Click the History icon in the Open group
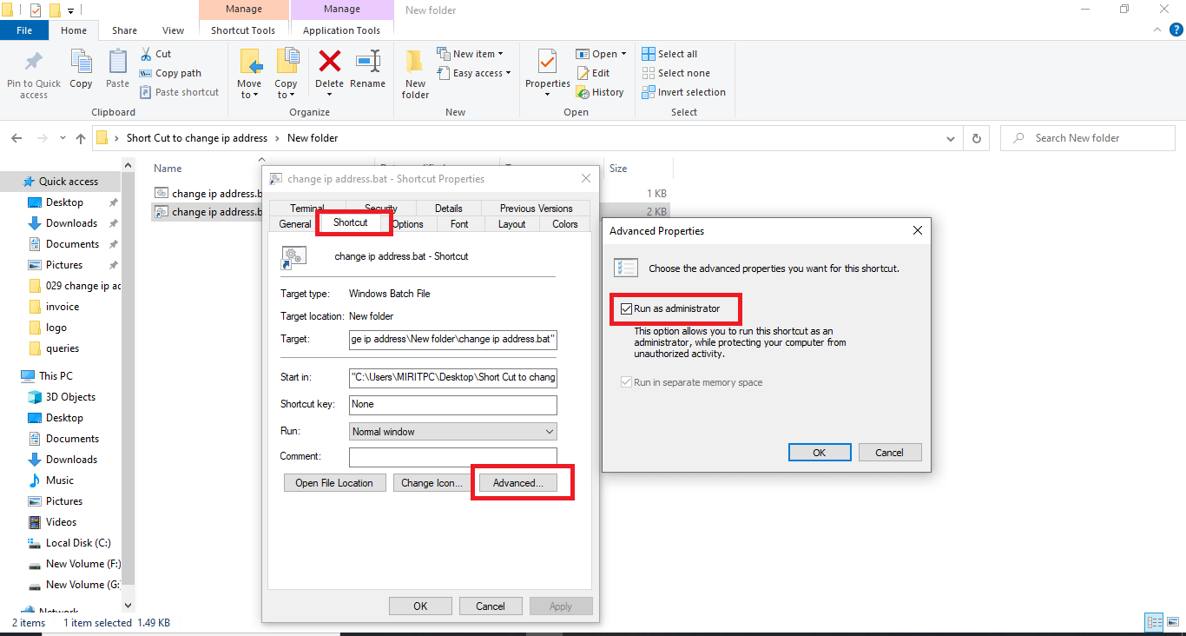This screenshot has width=1186, height=636. [601, 91]
